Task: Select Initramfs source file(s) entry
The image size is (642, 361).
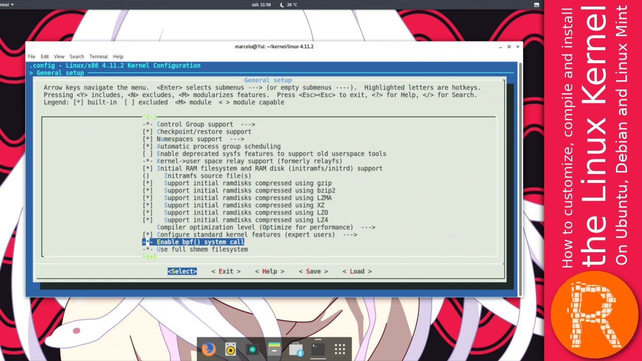Action: click(197, 176)
